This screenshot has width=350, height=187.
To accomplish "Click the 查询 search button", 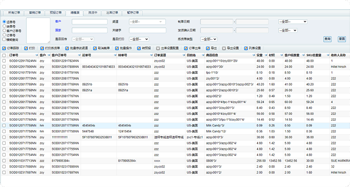I will (x=328, y=39).
